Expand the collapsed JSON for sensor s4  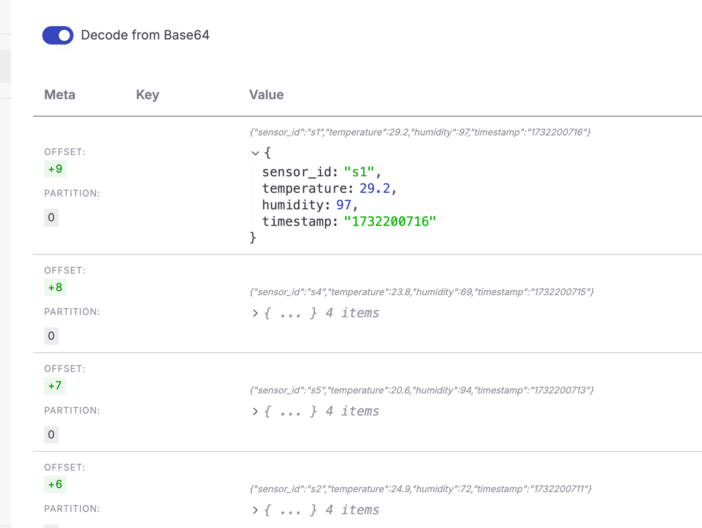coord(255,313)
